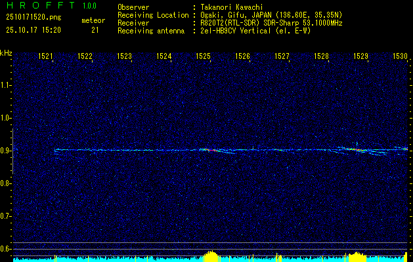The image size is (413, 262).
Task: Click the 1527 time axis marker
Action: click(x=282, y=56)
